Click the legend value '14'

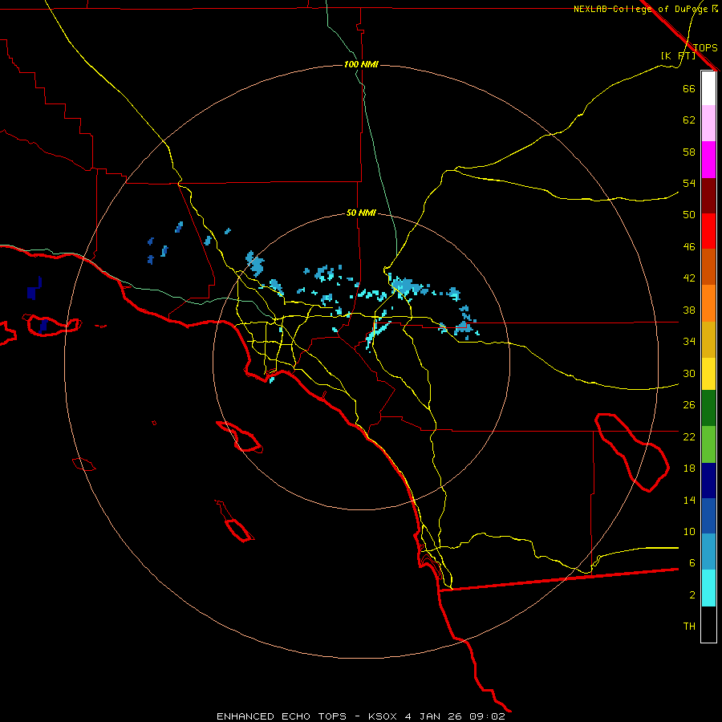point(689,500)
